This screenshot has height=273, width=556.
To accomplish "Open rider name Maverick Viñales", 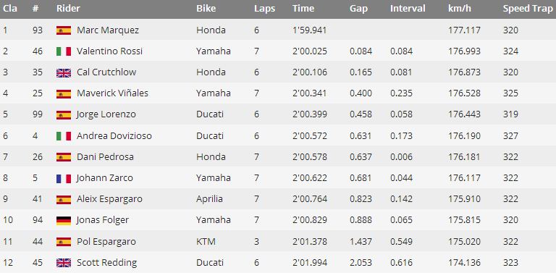I will pos(112,93).
